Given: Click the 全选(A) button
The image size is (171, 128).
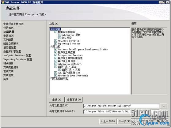Looking at the screenshot, I should tap(57, 100).
